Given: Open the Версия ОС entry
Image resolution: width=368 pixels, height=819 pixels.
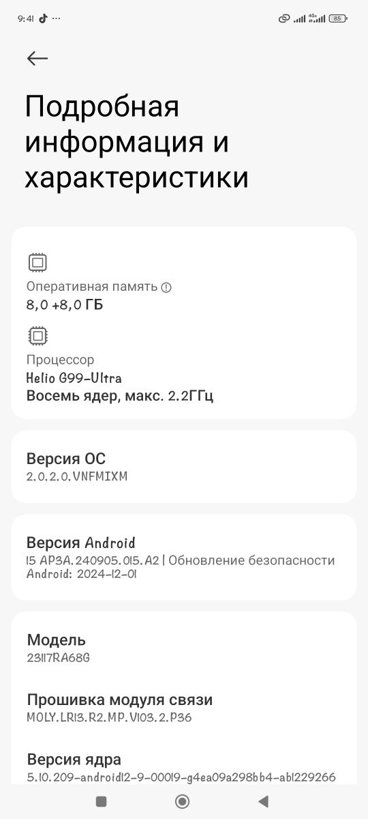Looking at the screenshot, I should [184, 467].
